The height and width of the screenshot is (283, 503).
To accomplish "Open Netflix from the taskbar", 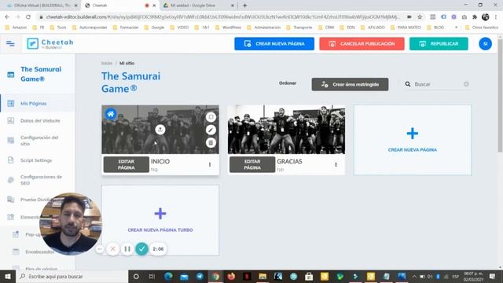I will point(247,276).
